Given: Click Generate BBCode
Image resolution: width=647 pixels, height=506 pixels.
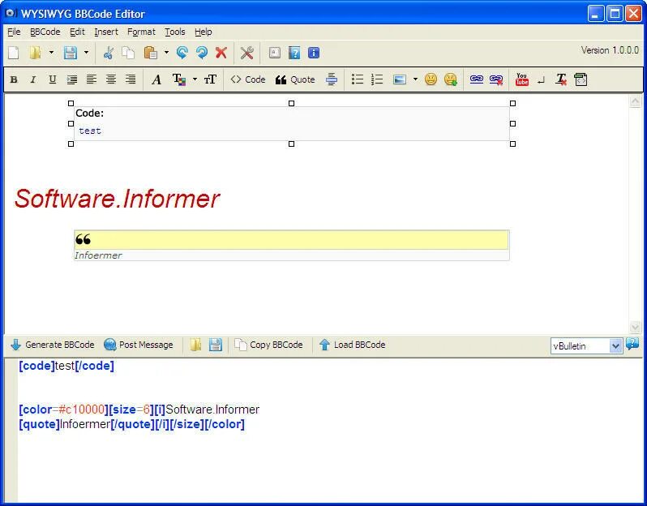Looking at the screenshot, I should tap(53, 345).
